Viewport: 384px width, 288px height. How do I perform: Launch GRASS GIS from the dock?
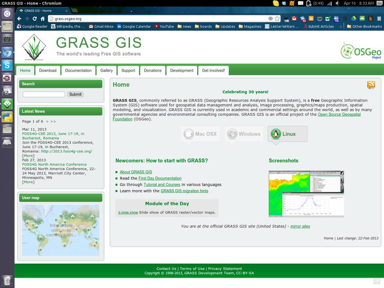click(x=7, y=104)
